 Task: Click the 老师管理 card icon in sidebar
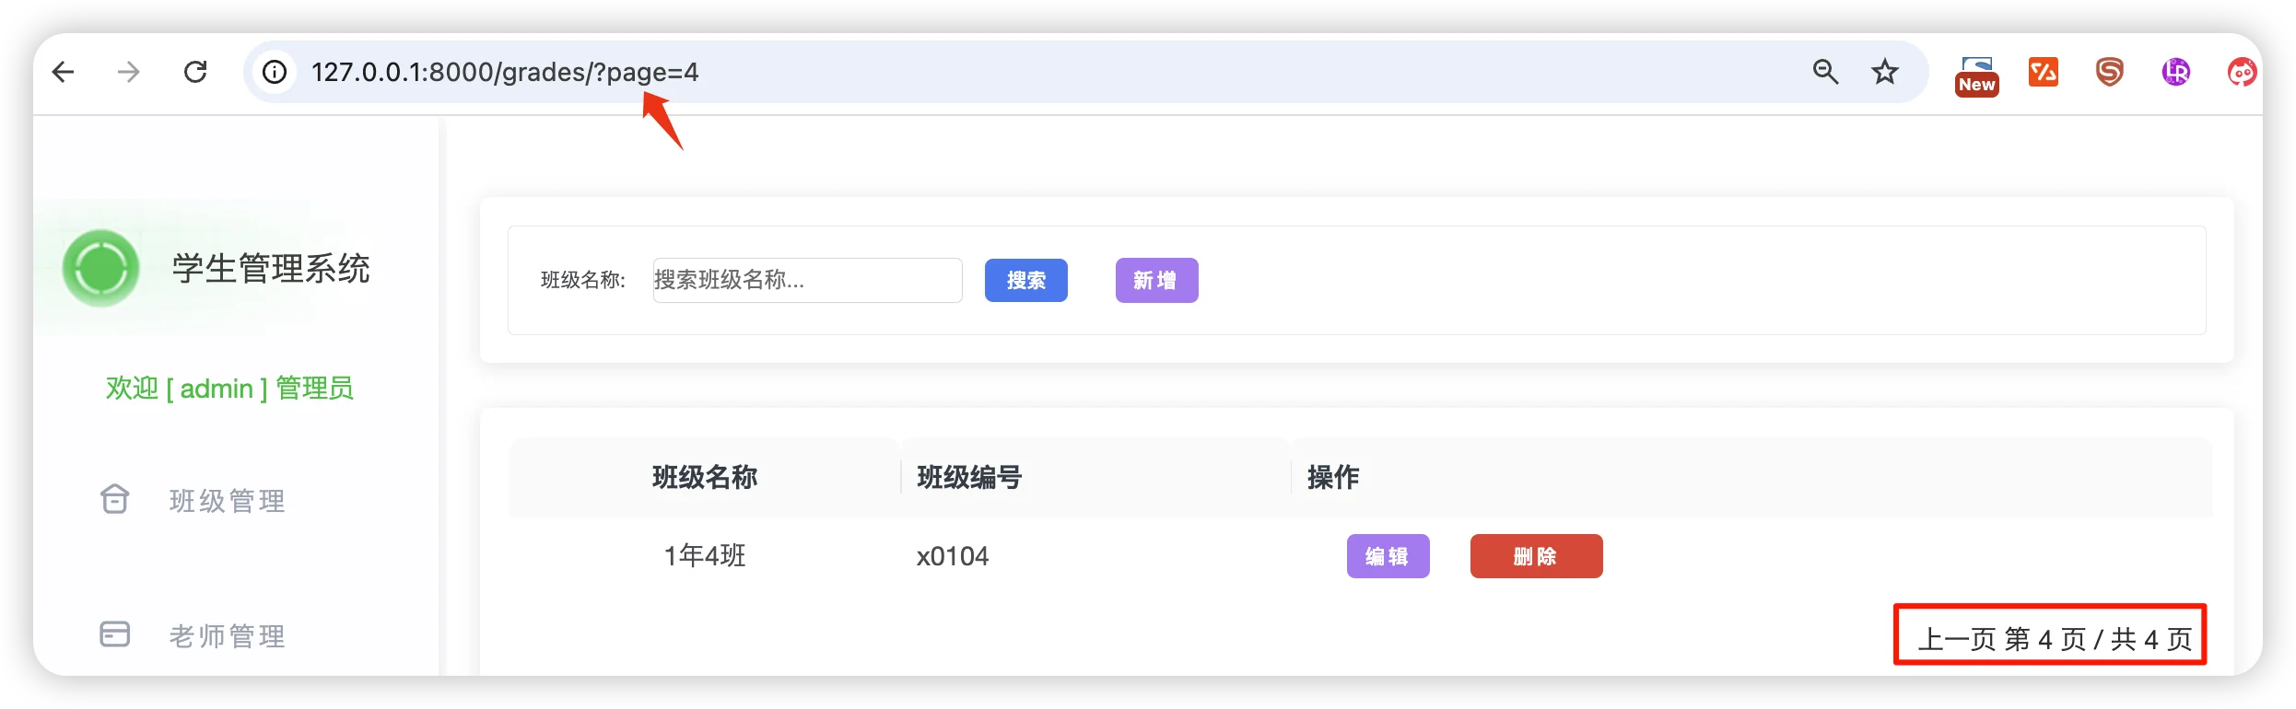[114, 634]
